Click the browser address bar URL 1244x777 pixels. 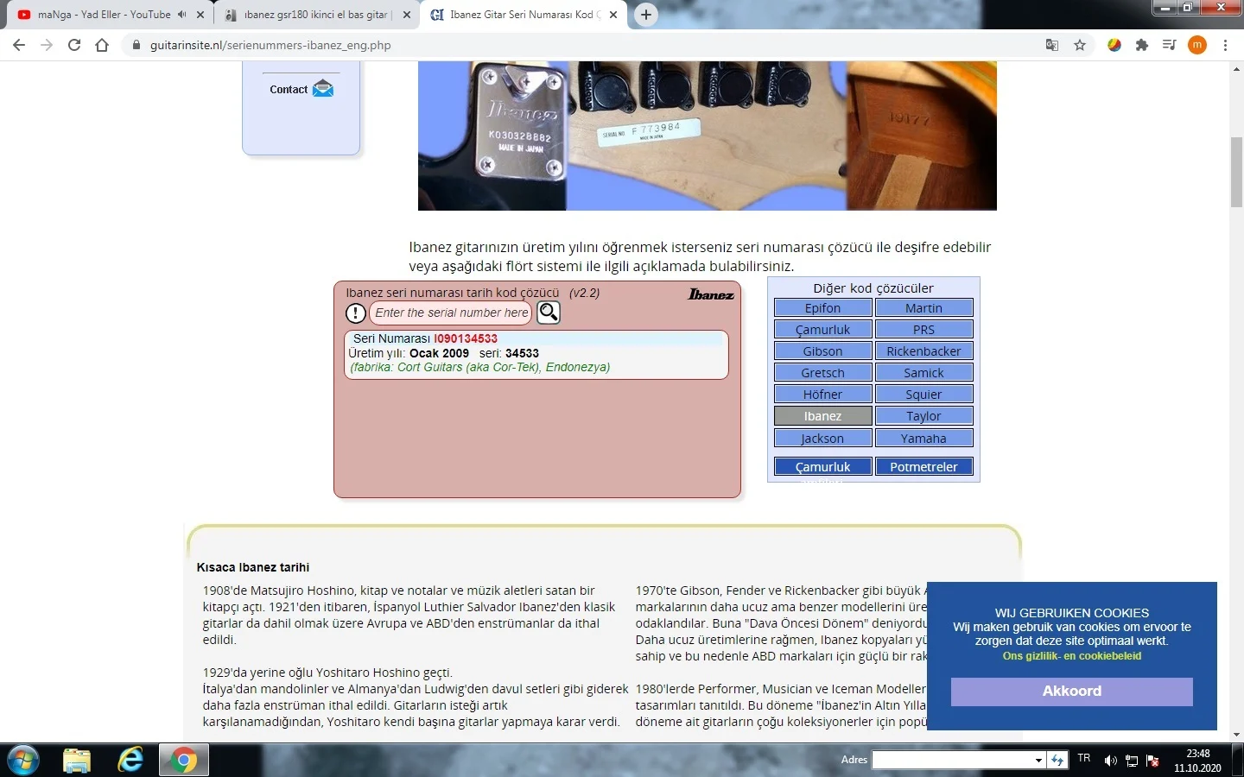(270, 45)
